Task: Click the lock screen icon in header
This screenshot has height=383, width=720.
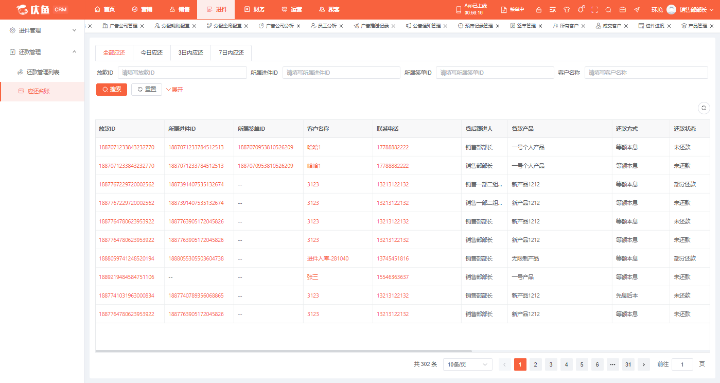Action: point(539,9)
